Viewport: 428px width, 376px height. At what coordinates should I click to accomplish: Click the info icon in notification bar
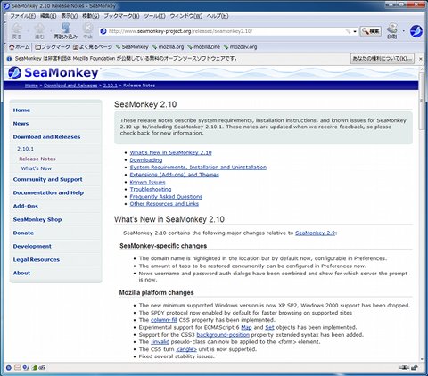pyautogui.click(x=9, y=59)
